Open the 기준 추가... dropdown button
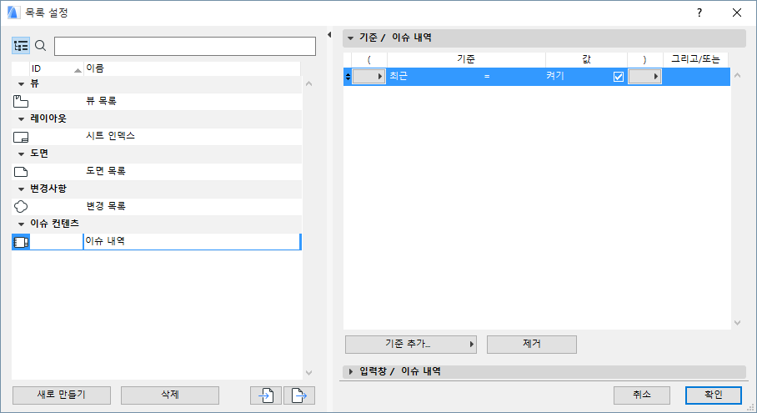This screenshot has width=757, height=413. pyautogui.click(x=411, y=345)
